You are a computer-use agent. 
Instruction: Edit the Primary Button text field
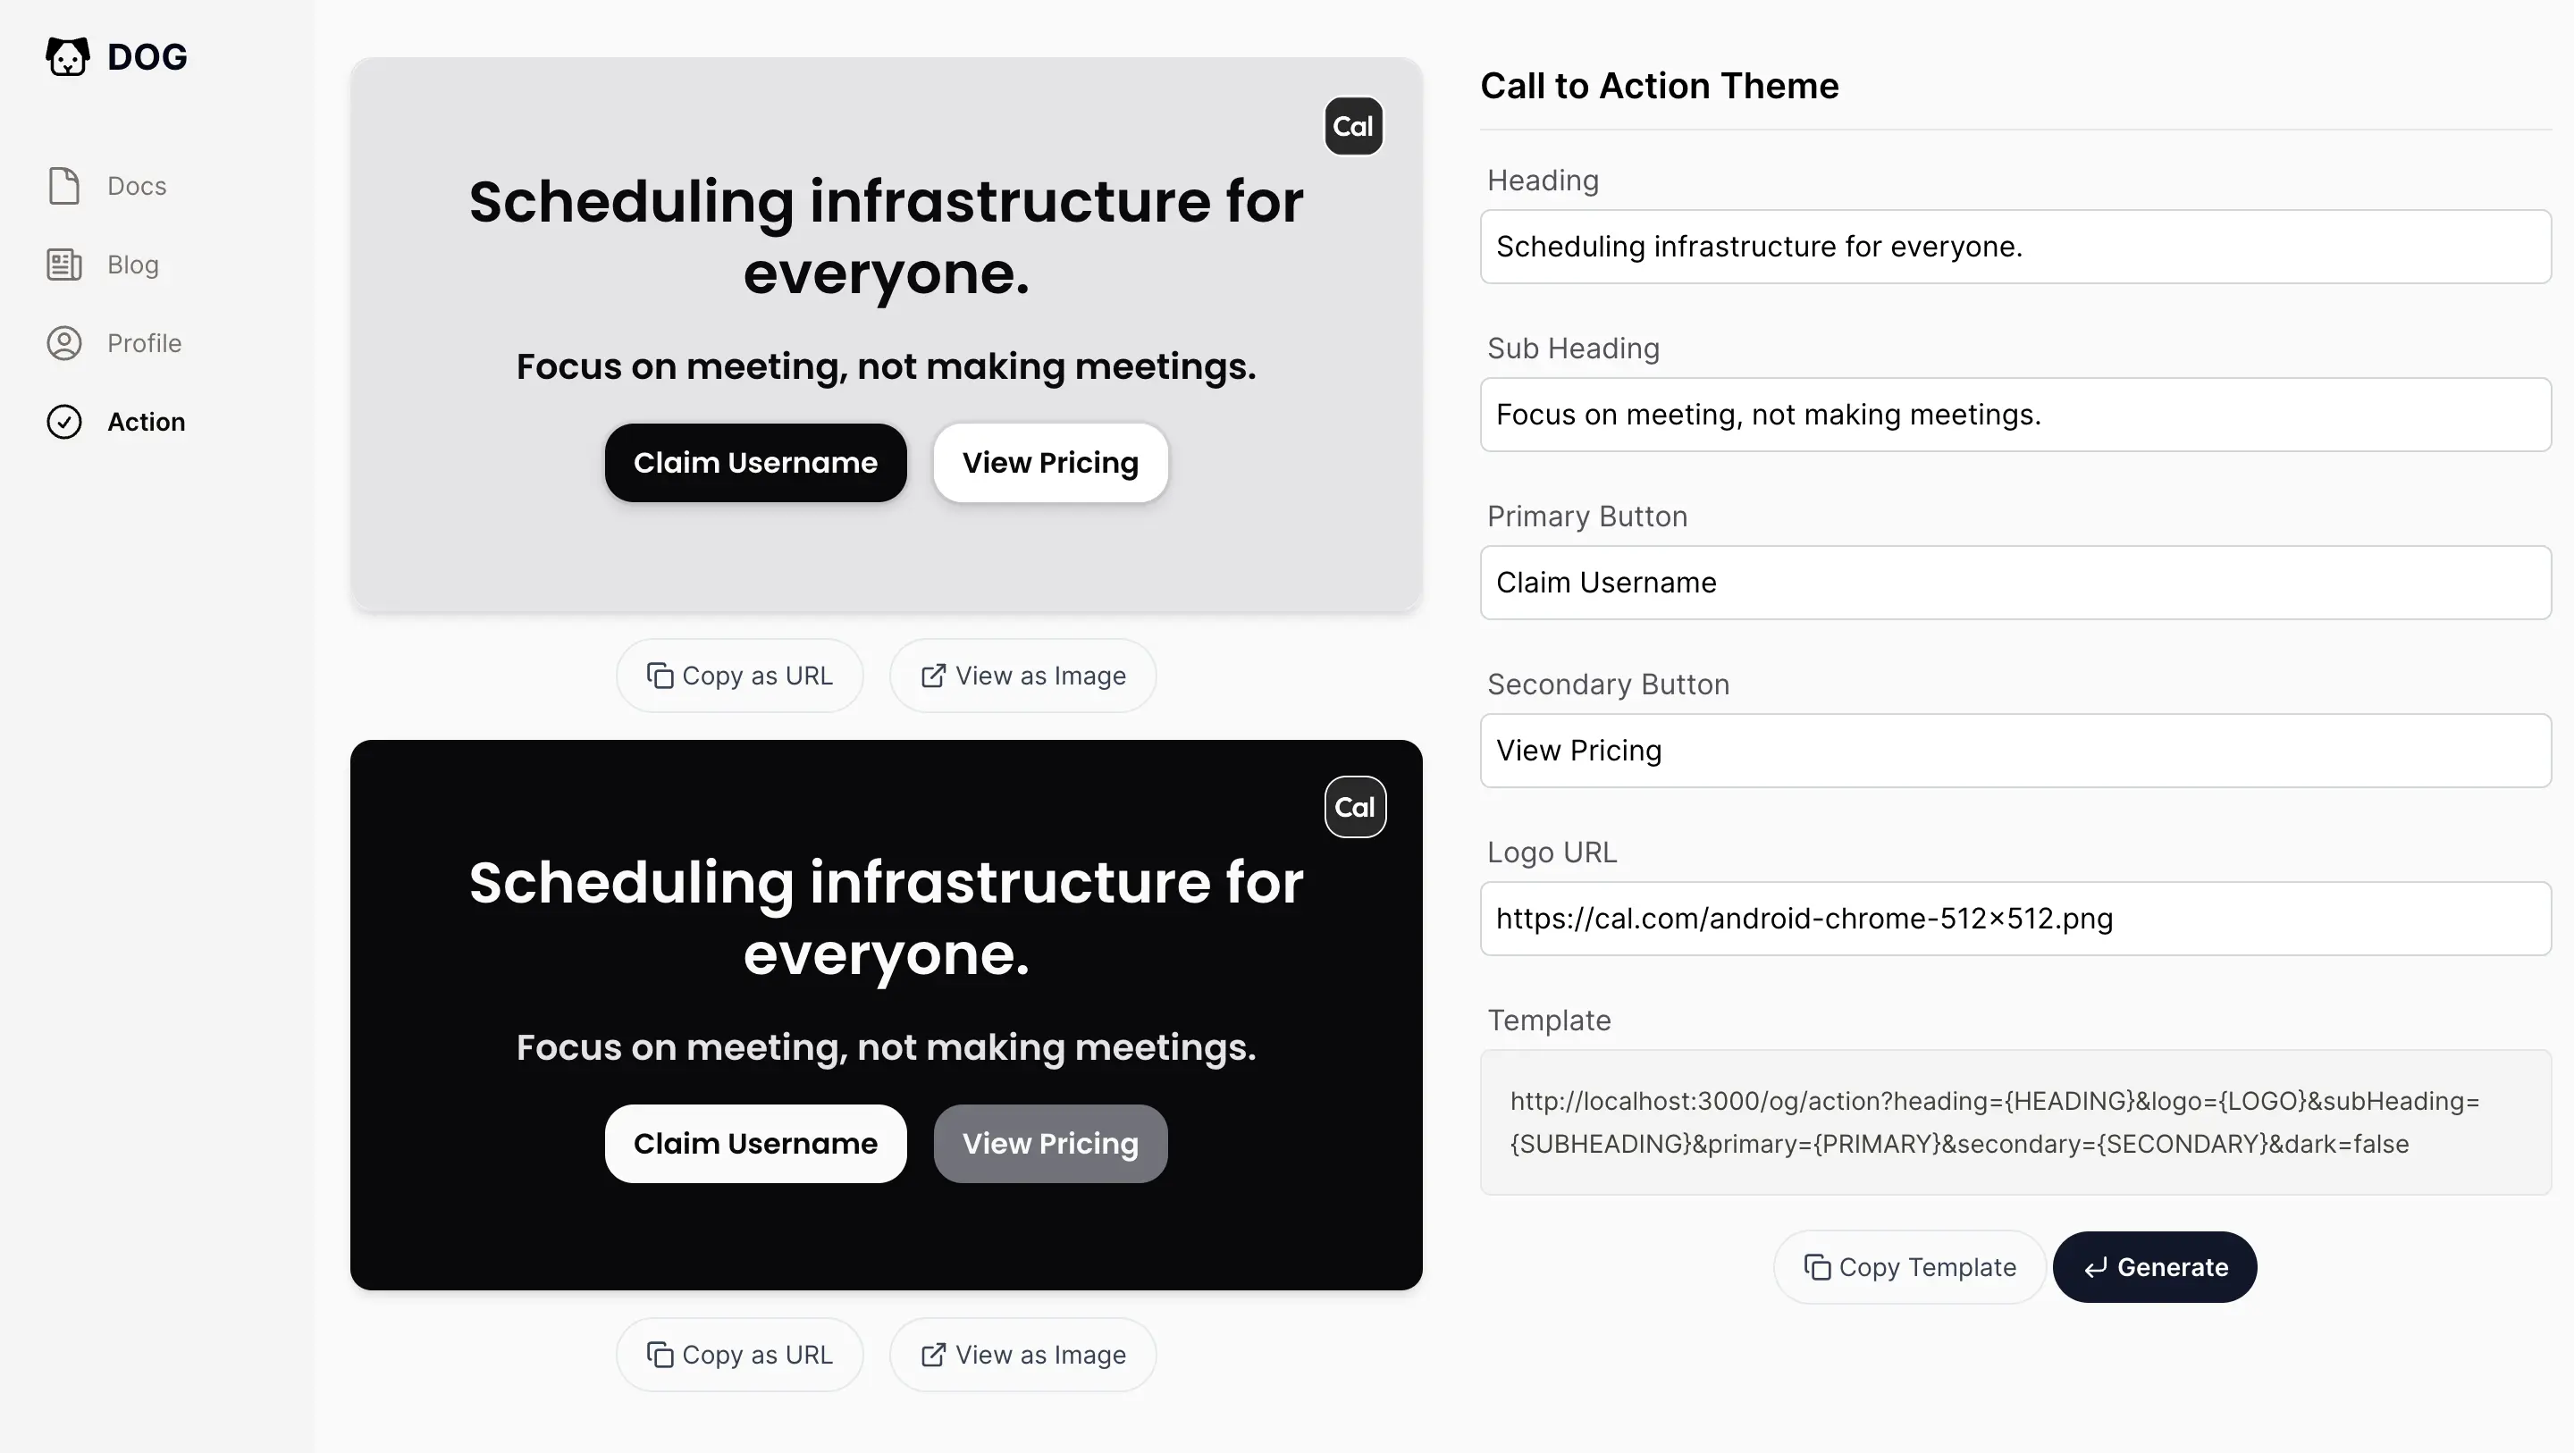point(2015,583)
